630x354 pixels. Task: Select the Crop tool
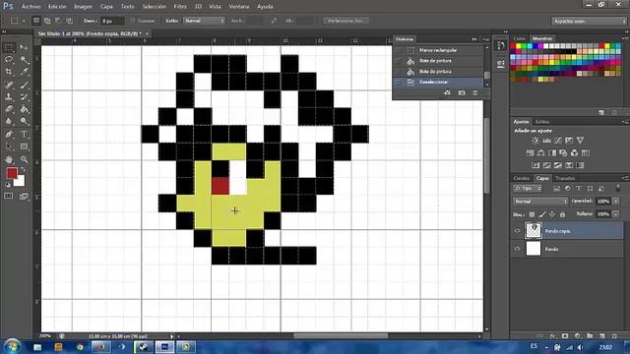[x=9, y=72]
